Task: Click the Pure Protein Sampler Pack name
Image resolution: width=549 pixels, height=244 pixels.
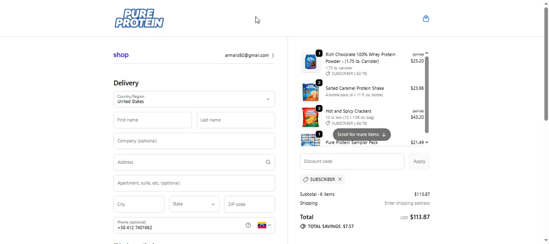Action: (352, 143)
